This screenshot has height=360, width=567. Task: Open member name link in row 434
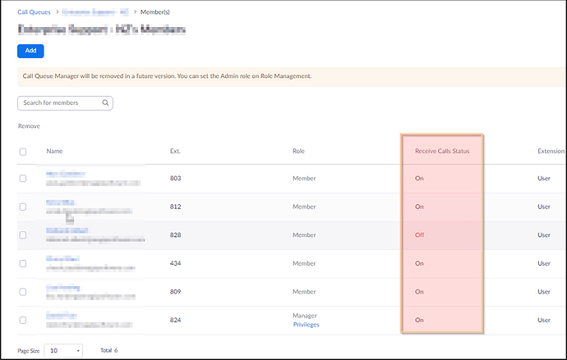click(x=63, y=258)
